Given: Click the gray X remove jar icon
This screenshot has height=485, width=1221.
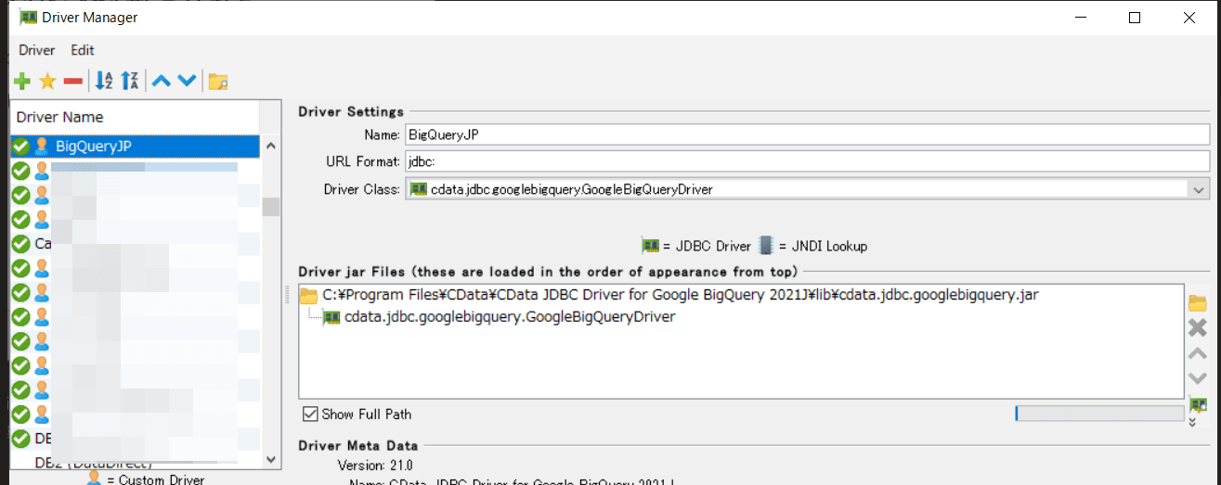Looking at the screenshot, I should tap(1198, 327).
